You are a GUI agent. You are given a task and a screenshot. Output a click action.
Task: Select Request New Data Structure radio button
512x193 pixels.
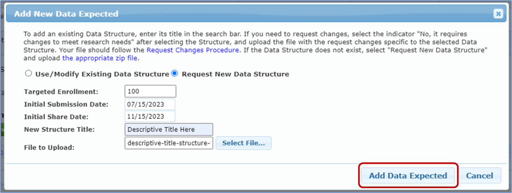coord(174,73)
